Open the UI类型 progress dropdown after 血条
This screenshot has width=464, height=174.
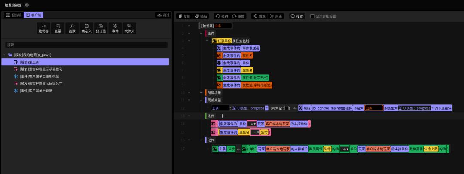267,108
